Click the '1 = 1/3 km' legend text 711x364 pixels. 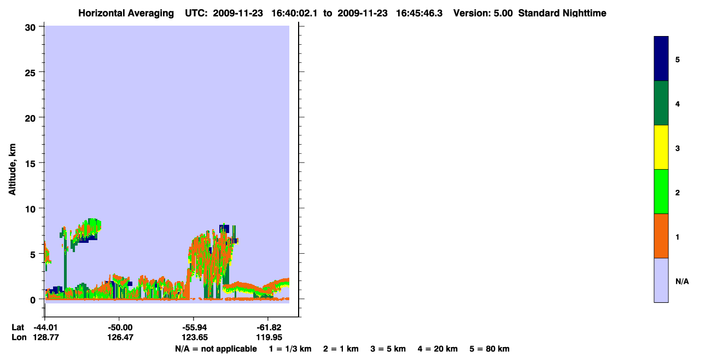pyautogui.click(x=291, y=349)
